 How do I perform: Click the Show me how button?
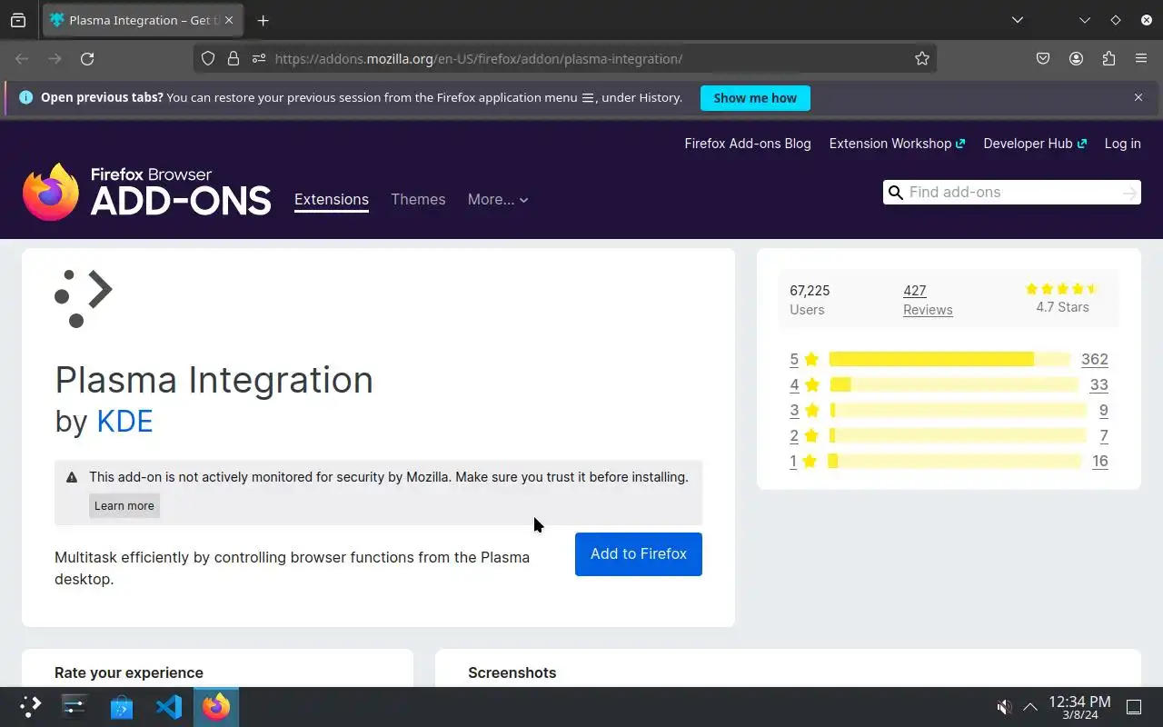coord(755,98)
